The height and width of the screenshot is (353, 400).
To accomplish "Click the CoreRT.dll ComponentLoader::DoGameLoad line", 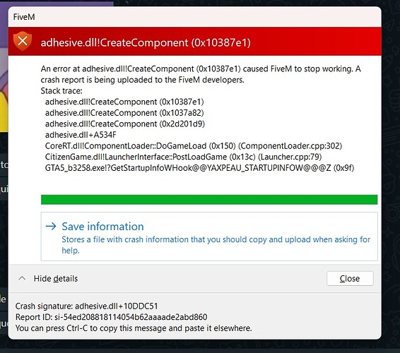I will coord(194,146).
